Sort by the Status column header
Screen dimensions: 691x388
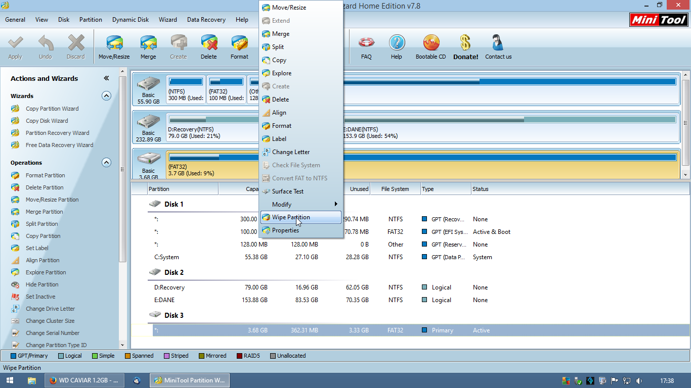click(x=580, y=189)
